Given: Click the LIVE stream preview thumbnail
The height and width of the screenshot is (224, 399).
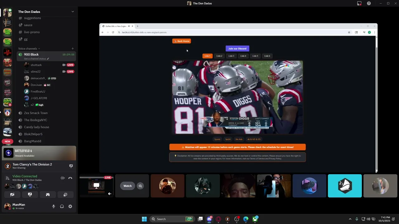Looking at the screenshot, I should tap(96, 186).
